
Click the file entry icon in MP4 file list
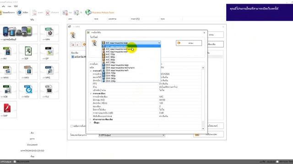point(73,56)
